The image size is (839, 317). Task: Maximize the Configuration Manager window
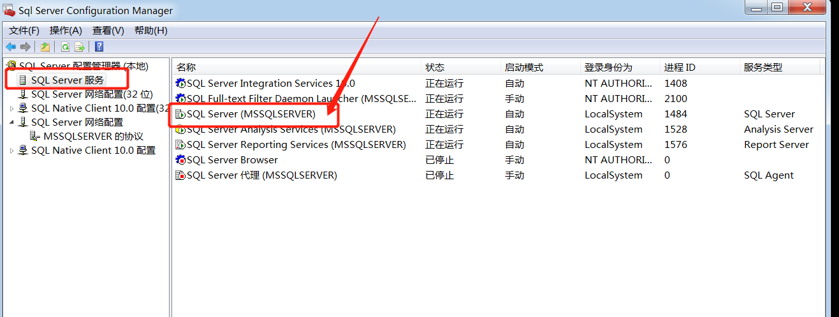point(776,7)
